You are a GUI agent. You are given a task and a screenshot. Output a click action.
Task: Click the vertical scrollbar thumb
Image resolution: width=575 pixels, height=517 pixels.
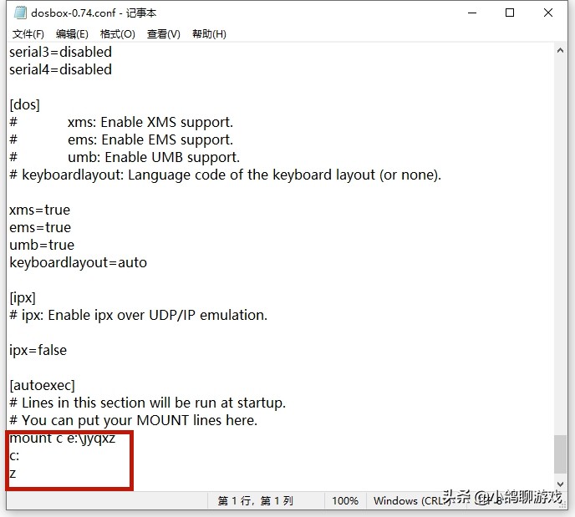[x=560, y=454]
